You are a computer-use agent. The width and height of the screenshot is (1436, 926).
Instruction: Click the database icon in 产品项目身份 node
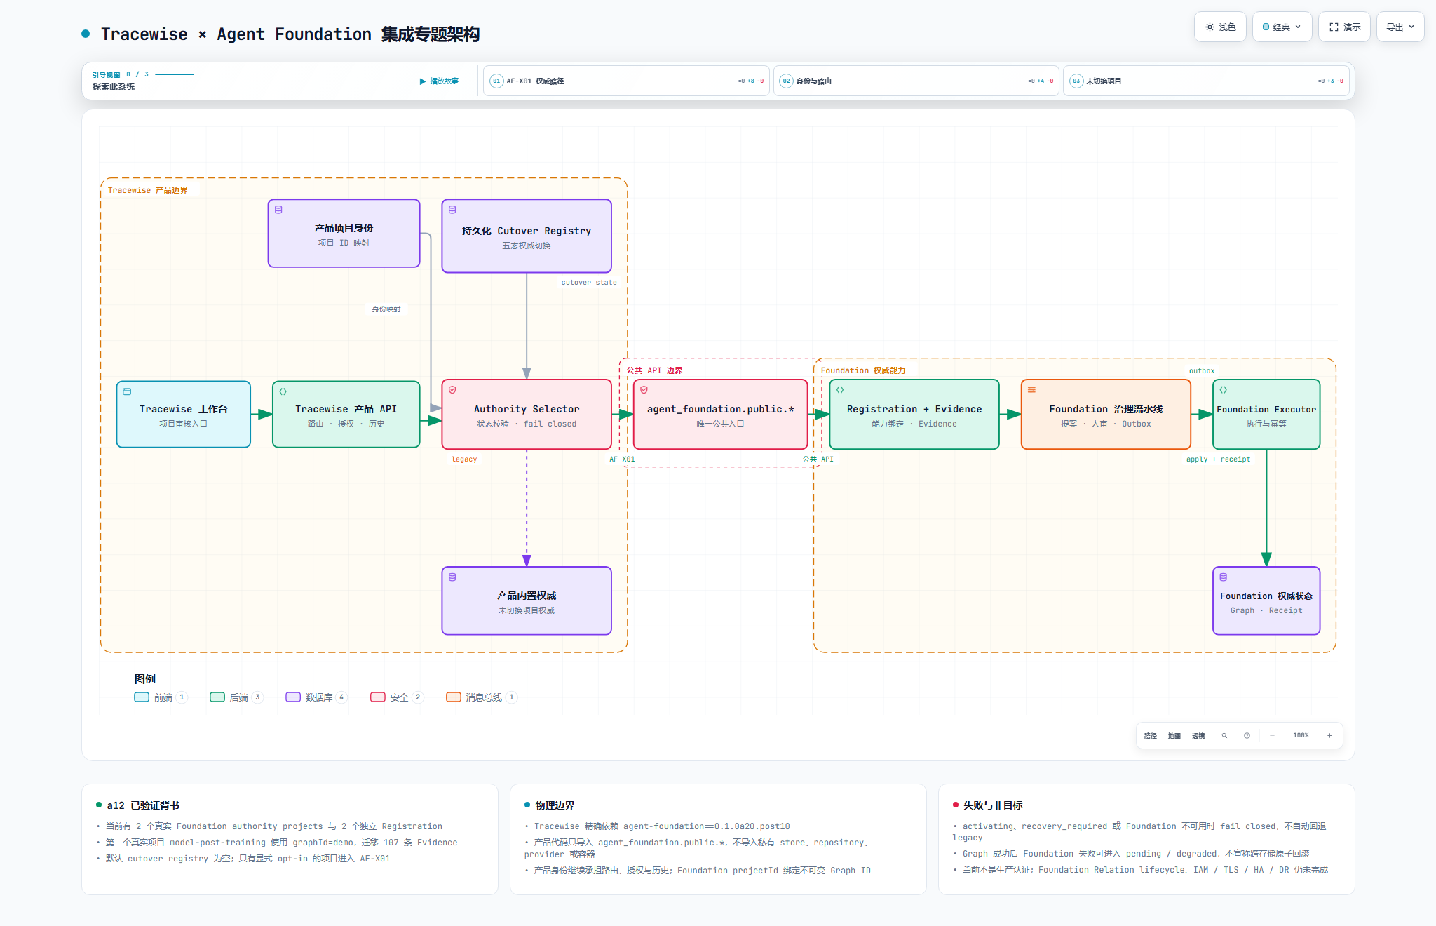coord(278,210)
